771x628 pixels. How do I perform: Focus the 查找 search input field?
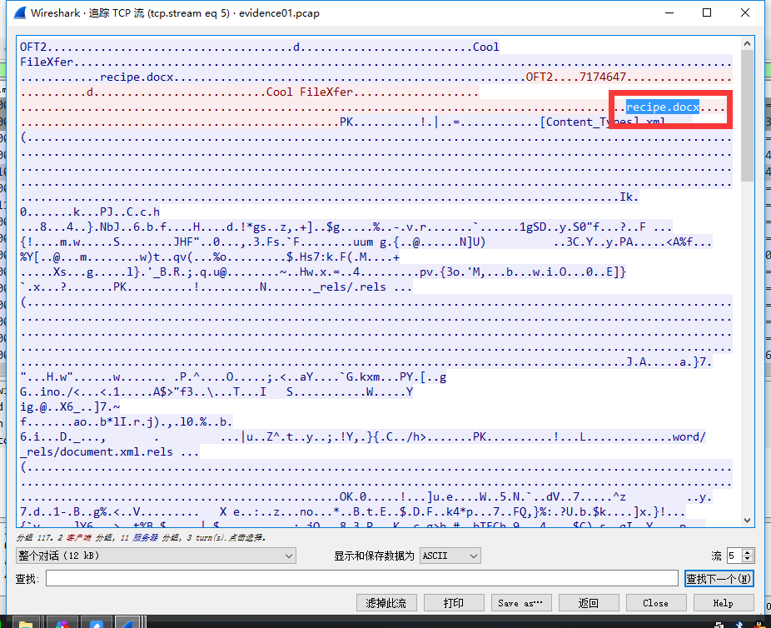362,578
